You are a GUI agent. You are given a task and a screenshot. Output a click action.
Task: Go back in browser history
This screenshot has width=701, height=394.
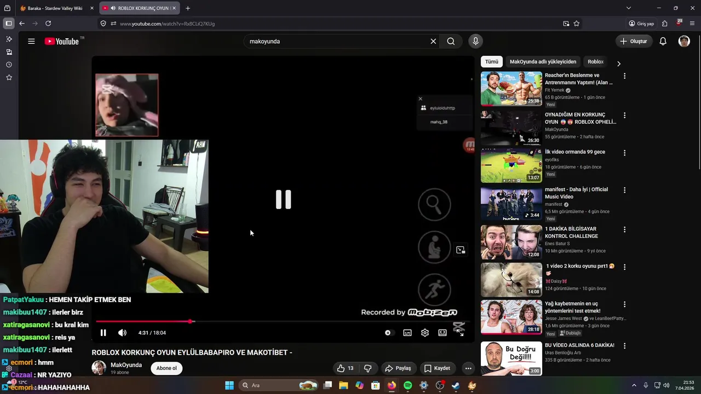tap(22, 24)
